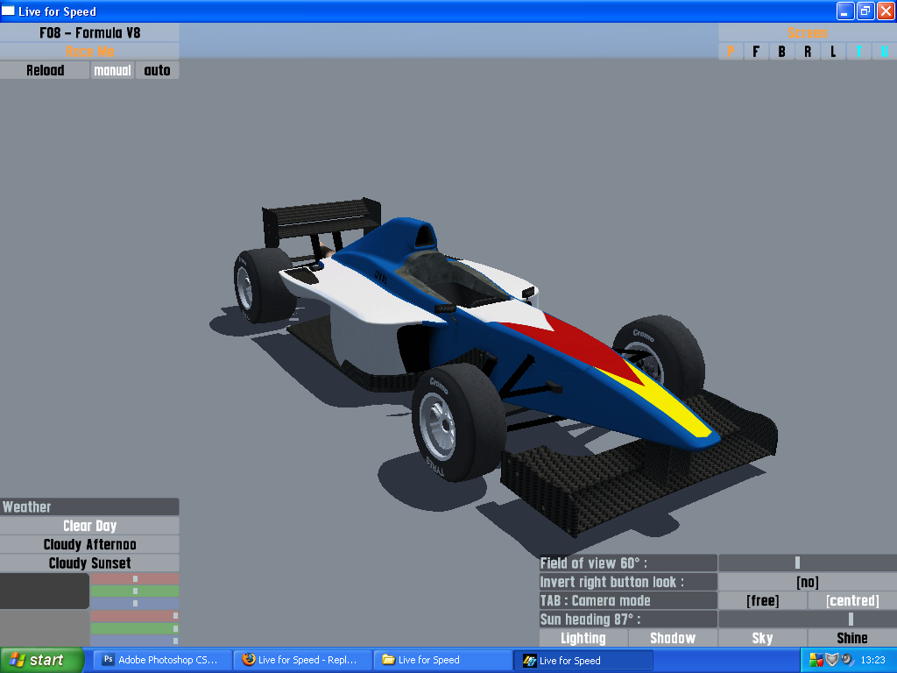The height and width of the screenshot is (673, 897).
Task: Click the TAB : Camera mode label
Action: (628, 600)
